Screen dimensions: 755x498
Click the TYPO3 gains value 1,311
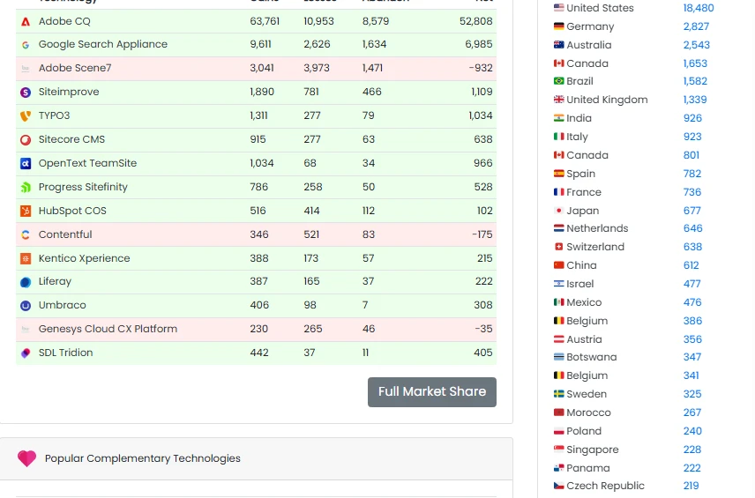[258, 115]
